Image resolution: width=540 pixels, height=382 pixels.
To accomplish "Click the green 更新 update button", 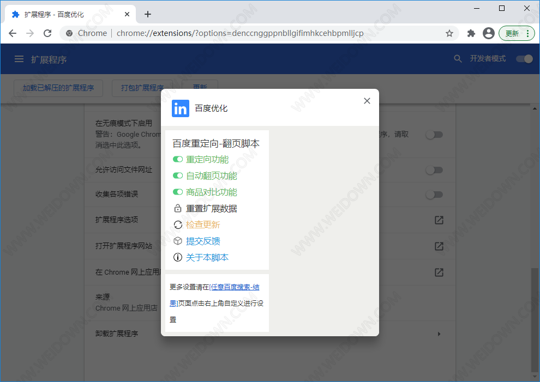I will [517, 33].
